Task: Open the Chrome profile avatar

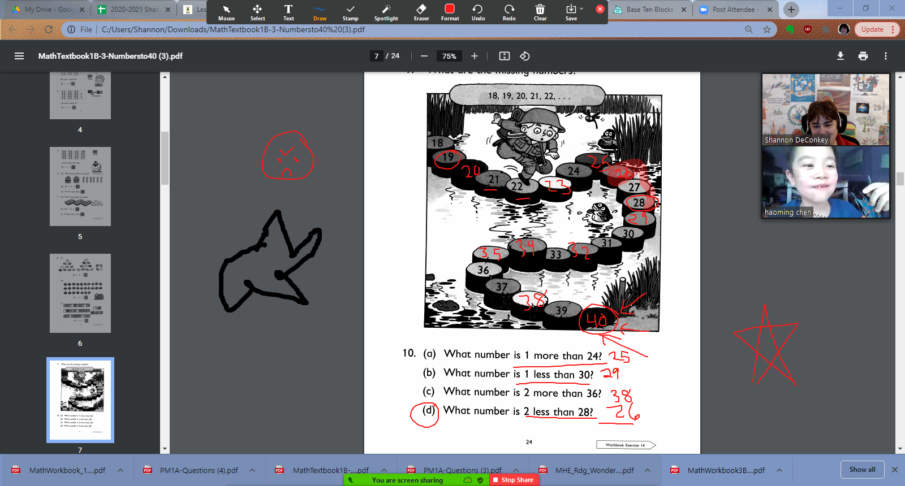Action: coord(844,29)
